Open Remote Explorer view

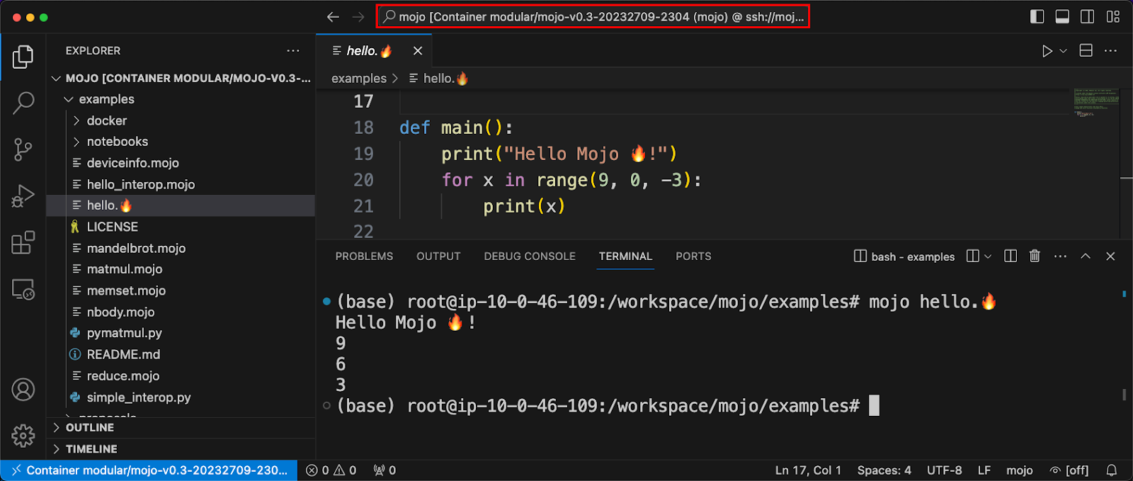pyautogui.click(x=23, y=289)
